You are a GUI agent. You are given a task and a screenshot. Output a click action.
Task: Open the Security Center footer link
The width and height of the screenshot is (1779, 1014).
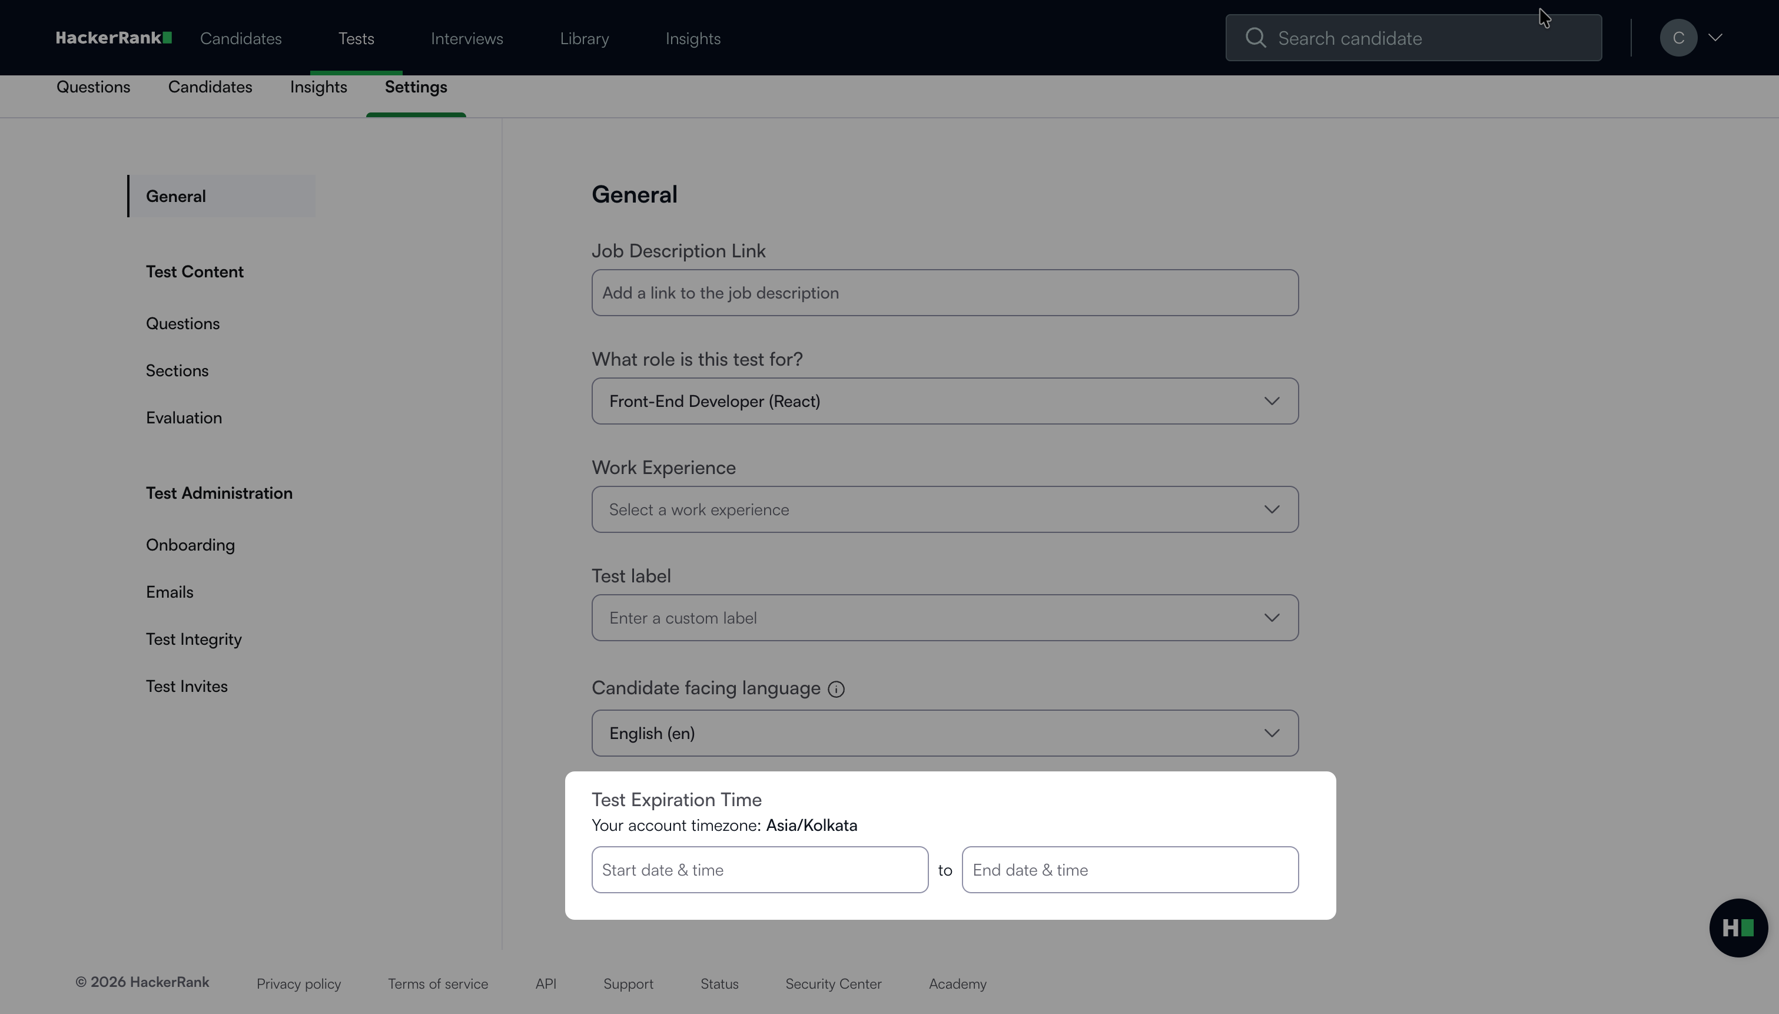(x=833, y=984)
